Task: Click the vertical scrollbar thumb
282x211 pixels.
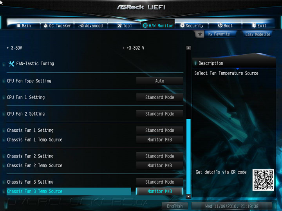Action: pyautogui.click(x=188, y=156)
